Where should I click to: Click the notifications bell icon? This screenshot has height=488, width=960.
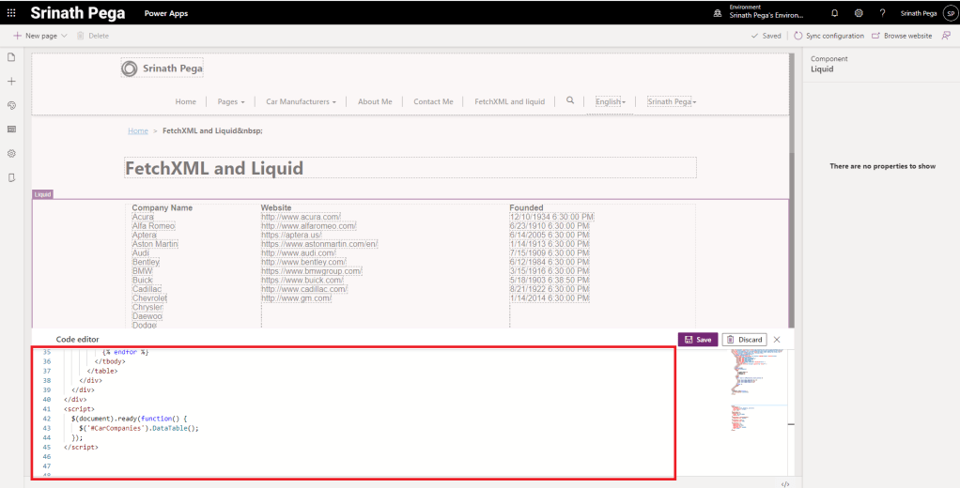click(x=834, y=13)
